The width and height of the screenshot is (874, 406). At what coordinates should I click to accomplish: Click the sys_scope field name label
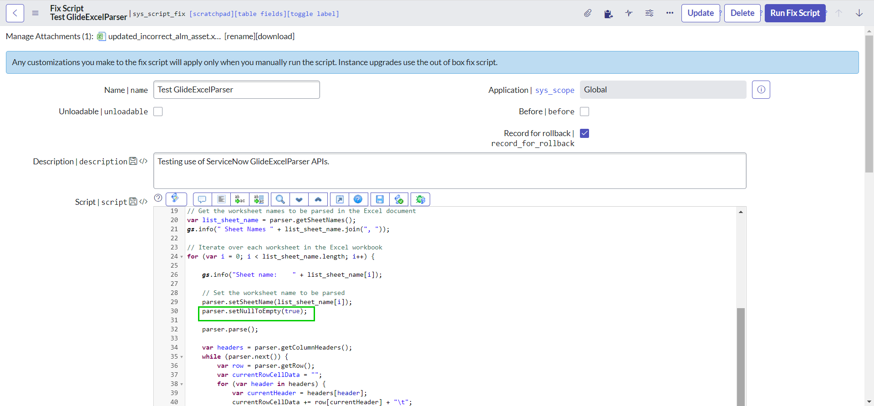(x=555, y=90)
